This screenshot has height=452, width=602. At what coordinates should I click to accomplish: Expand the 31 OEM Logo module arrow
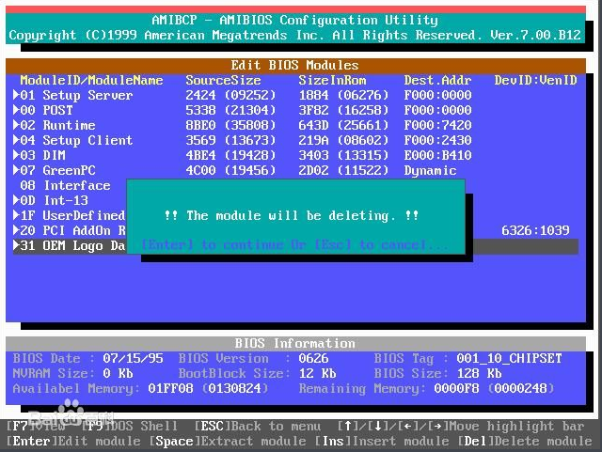pos(16,245)
